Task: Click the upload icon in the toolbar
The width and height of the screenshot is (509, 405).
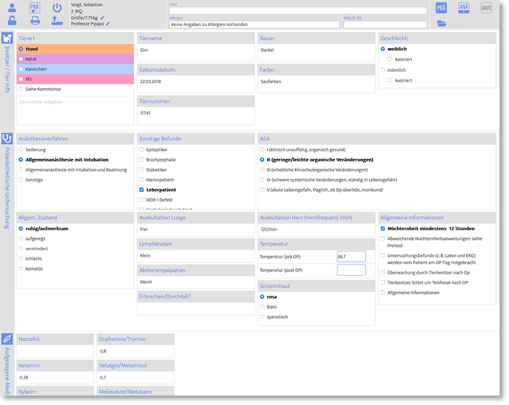Action: [57, 20]
